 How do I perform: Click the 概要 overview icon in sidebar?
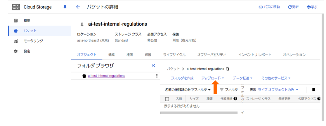15,21
